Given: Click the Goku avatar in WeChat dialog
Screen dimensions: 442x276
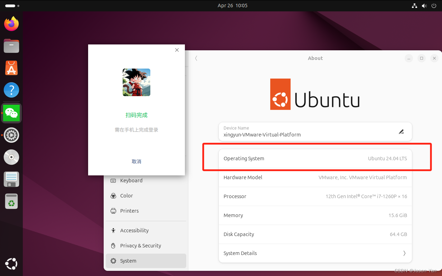Looking at the screenshot, I should pos(137,82).
